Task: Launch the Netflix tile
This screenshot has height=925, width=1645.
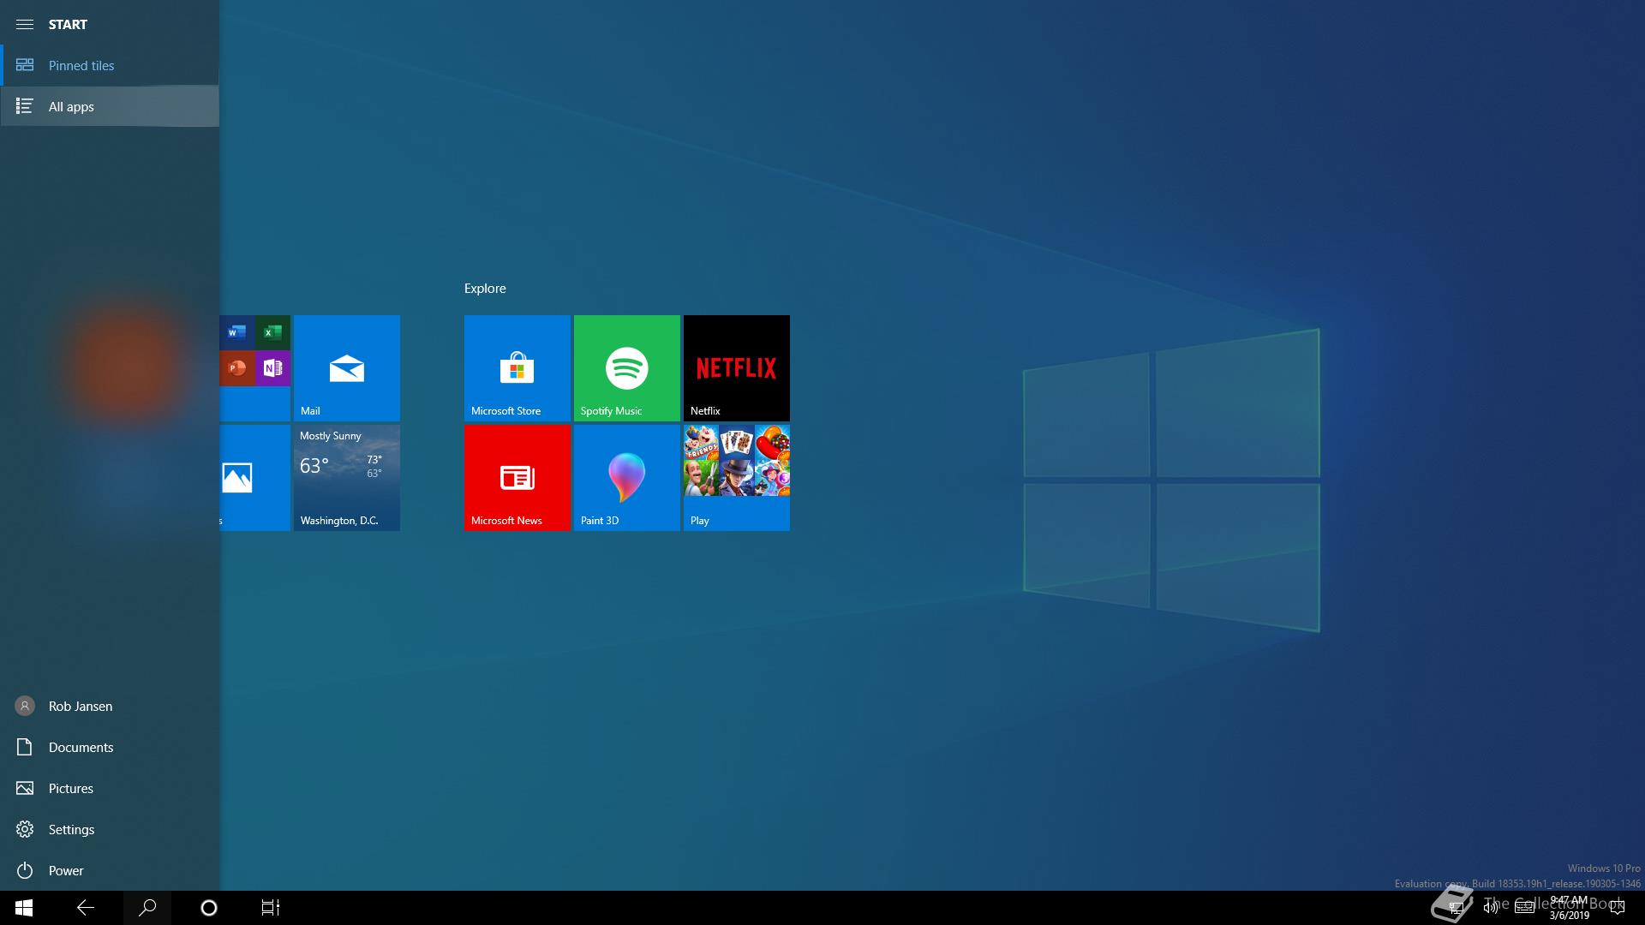Action: click(x=737, y=368)
